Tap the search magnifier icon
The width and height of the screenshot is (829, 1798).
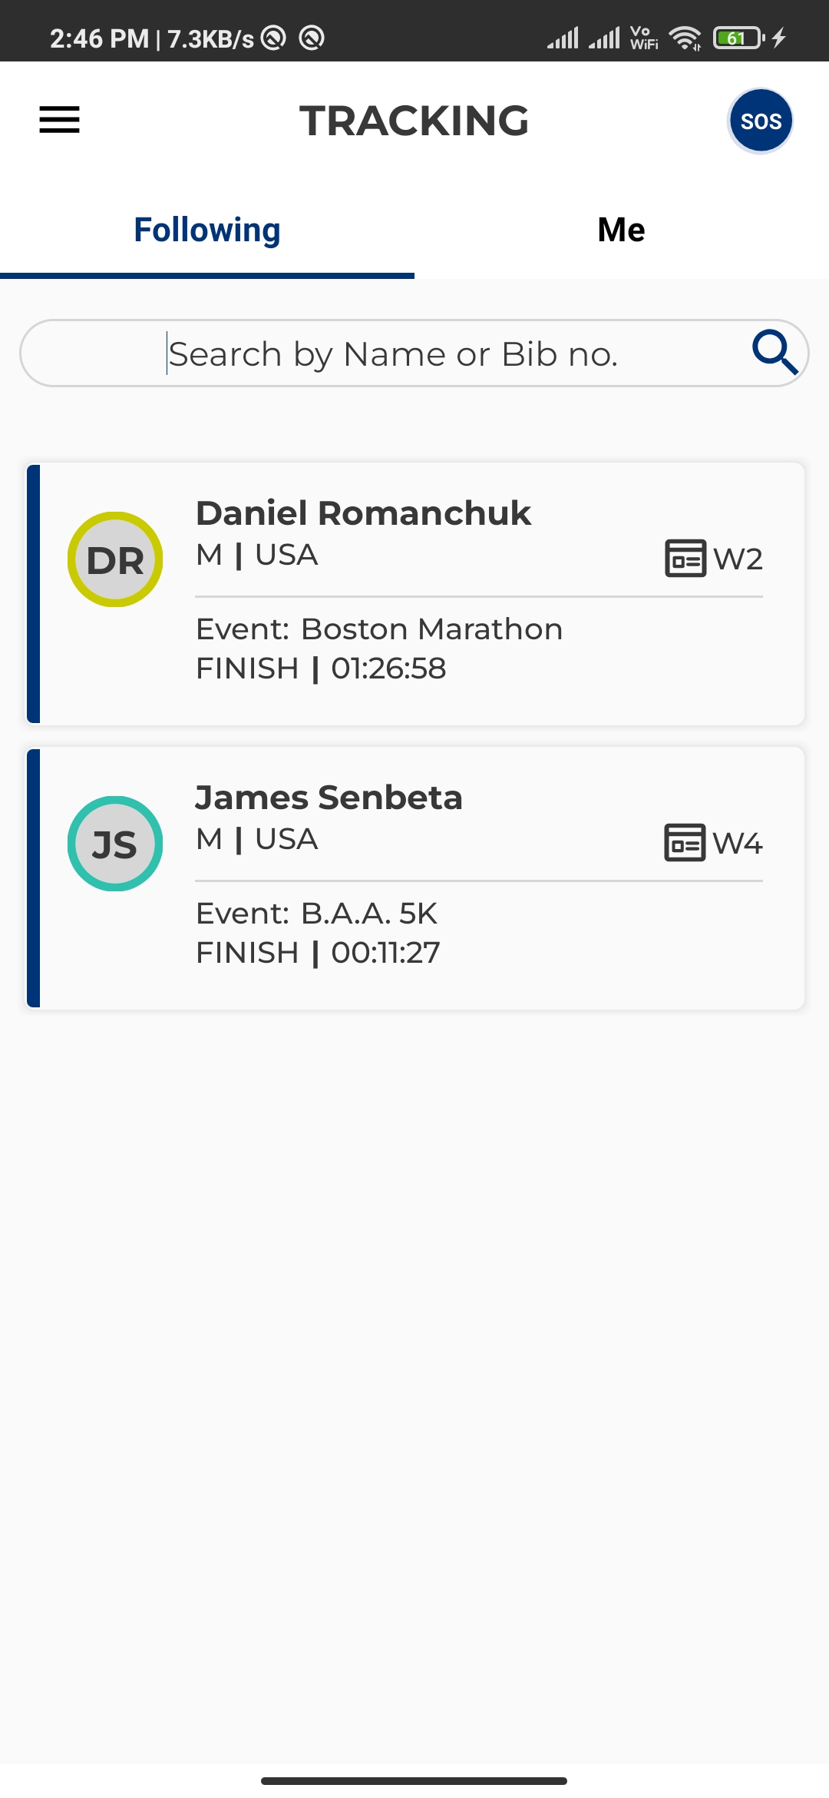774,352
